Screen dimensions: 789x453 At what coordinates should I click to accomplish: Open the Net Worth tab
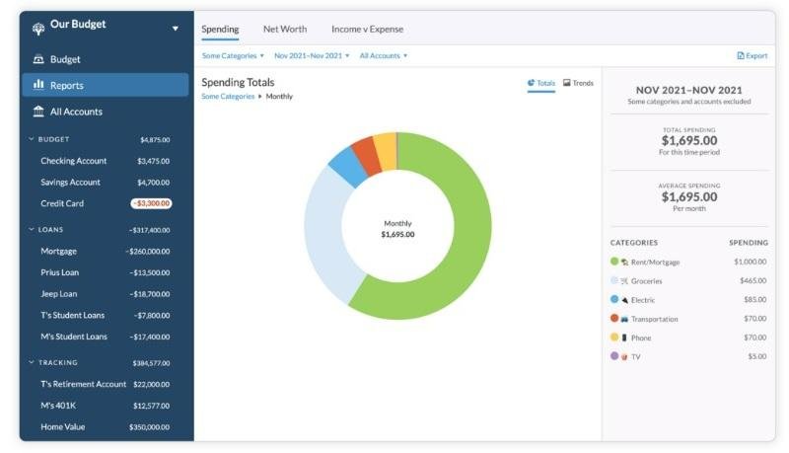click(x=285, y=30)
